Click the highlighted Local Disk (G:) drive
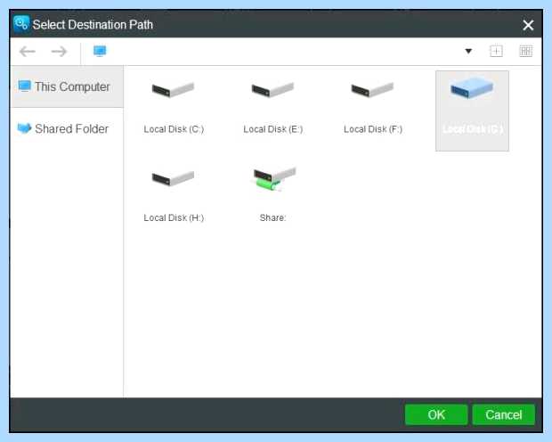 point(472,110)
